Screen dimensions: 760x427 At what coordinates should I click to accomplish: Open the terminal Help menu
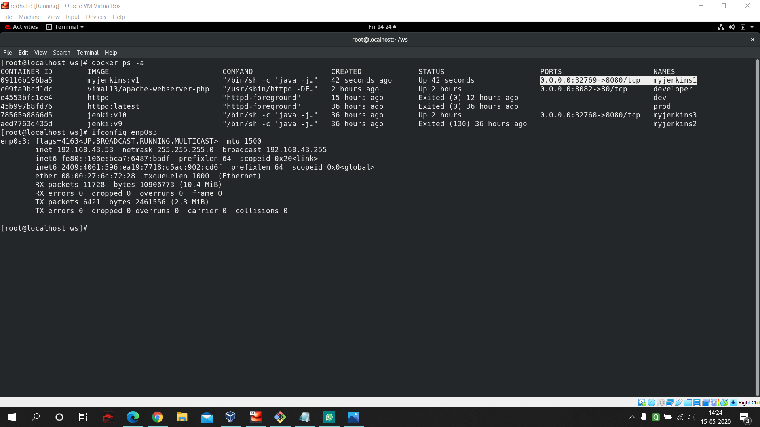pyautogui.click(x=111, y=53)
